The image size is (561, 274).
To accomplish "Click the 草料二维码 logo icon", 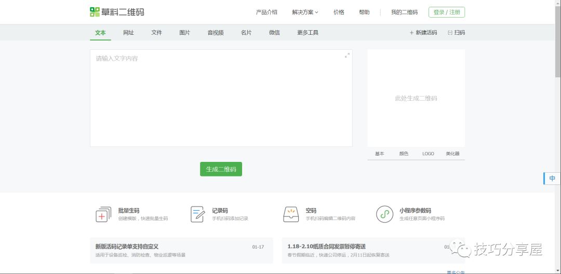I will coord(95,12).
